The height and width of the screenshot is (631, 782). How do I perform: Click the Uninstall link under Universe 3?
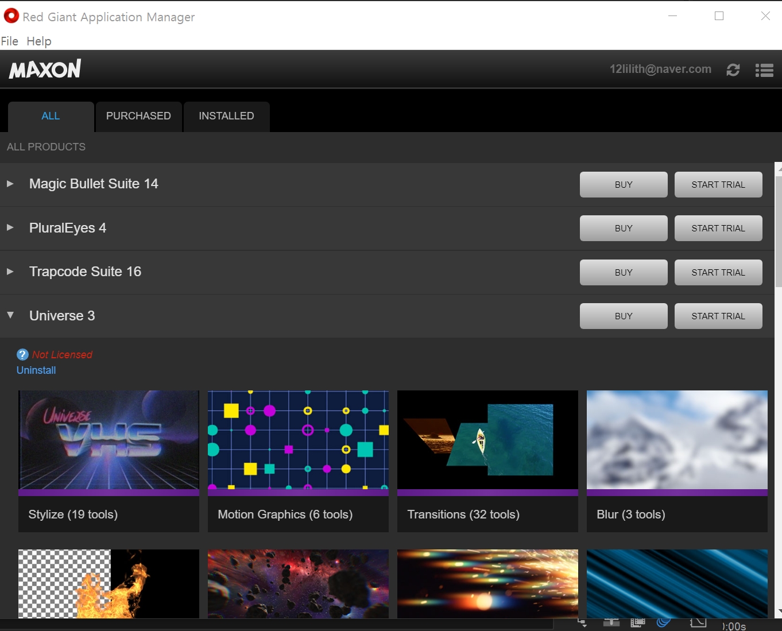(x=36, y=370)
